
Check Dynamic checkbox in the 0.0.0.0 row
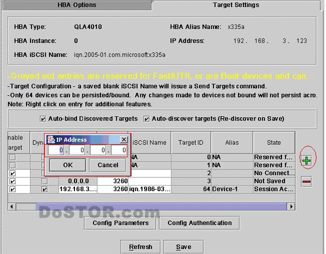click(45, 181)
